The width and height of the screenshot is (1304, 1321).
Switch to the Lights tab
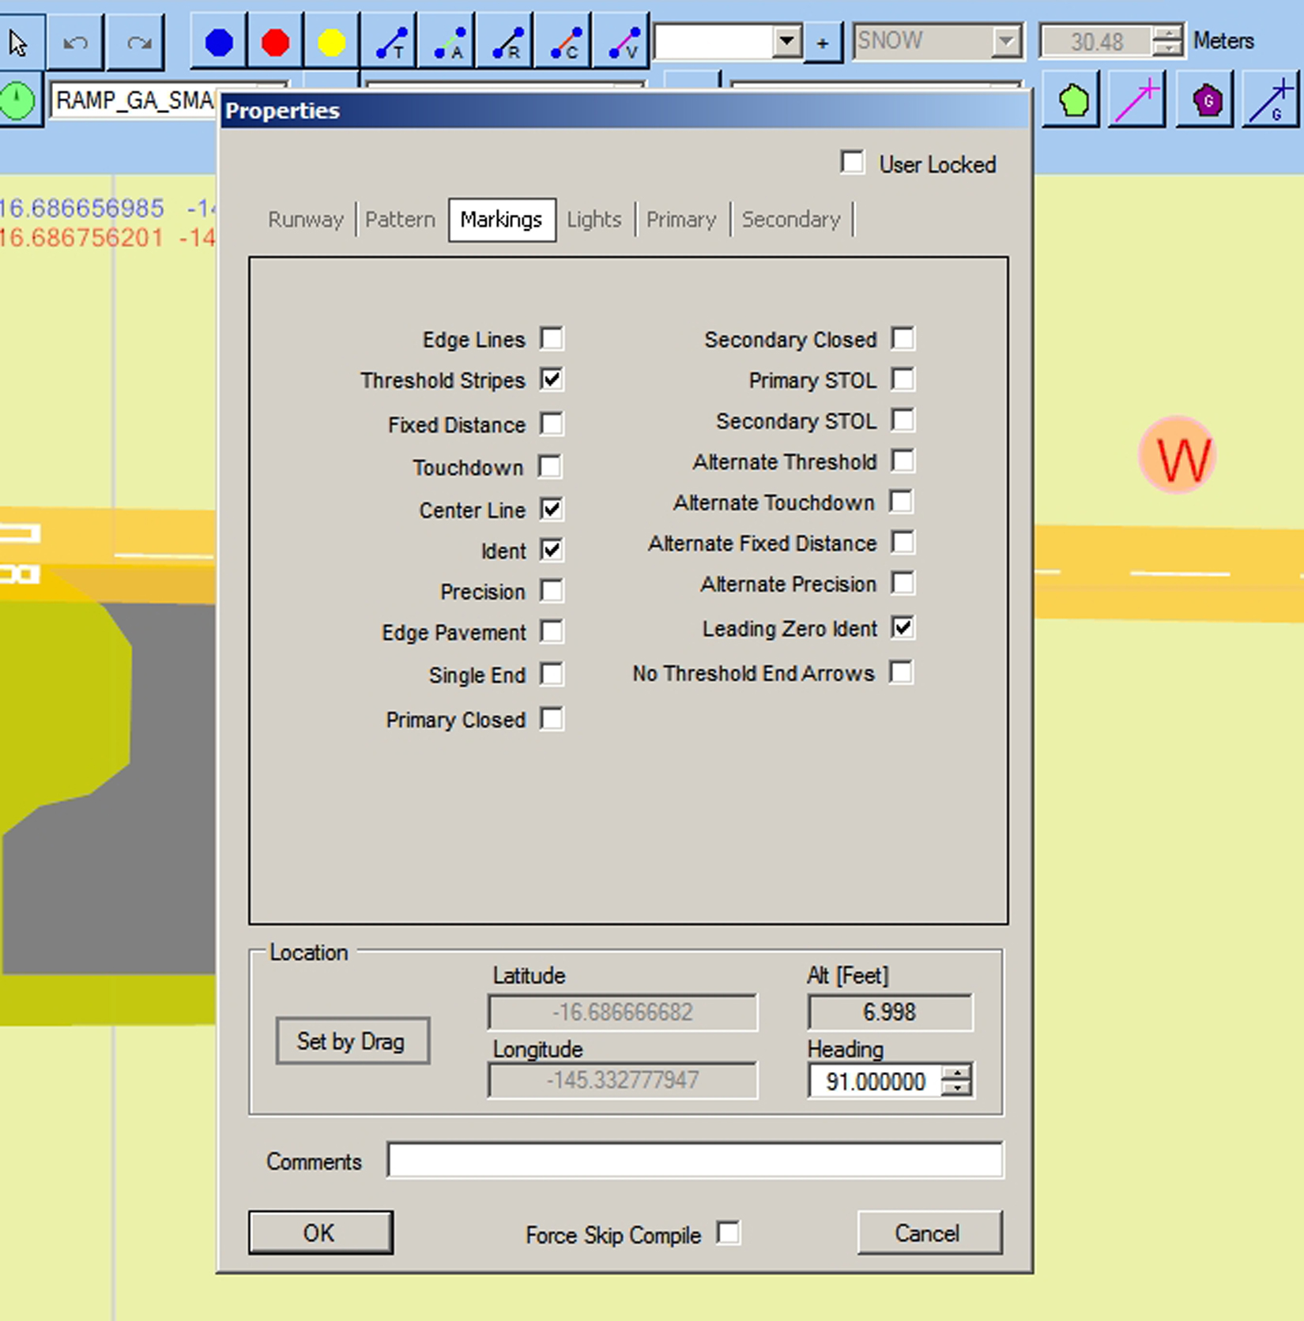tap(594, 220)
